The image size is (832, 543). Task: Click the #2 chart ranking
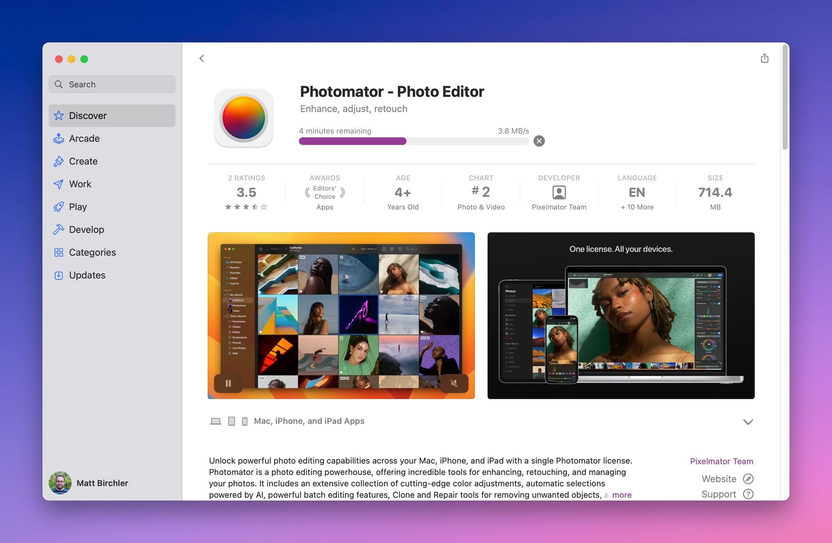click(x=481, y=192)
